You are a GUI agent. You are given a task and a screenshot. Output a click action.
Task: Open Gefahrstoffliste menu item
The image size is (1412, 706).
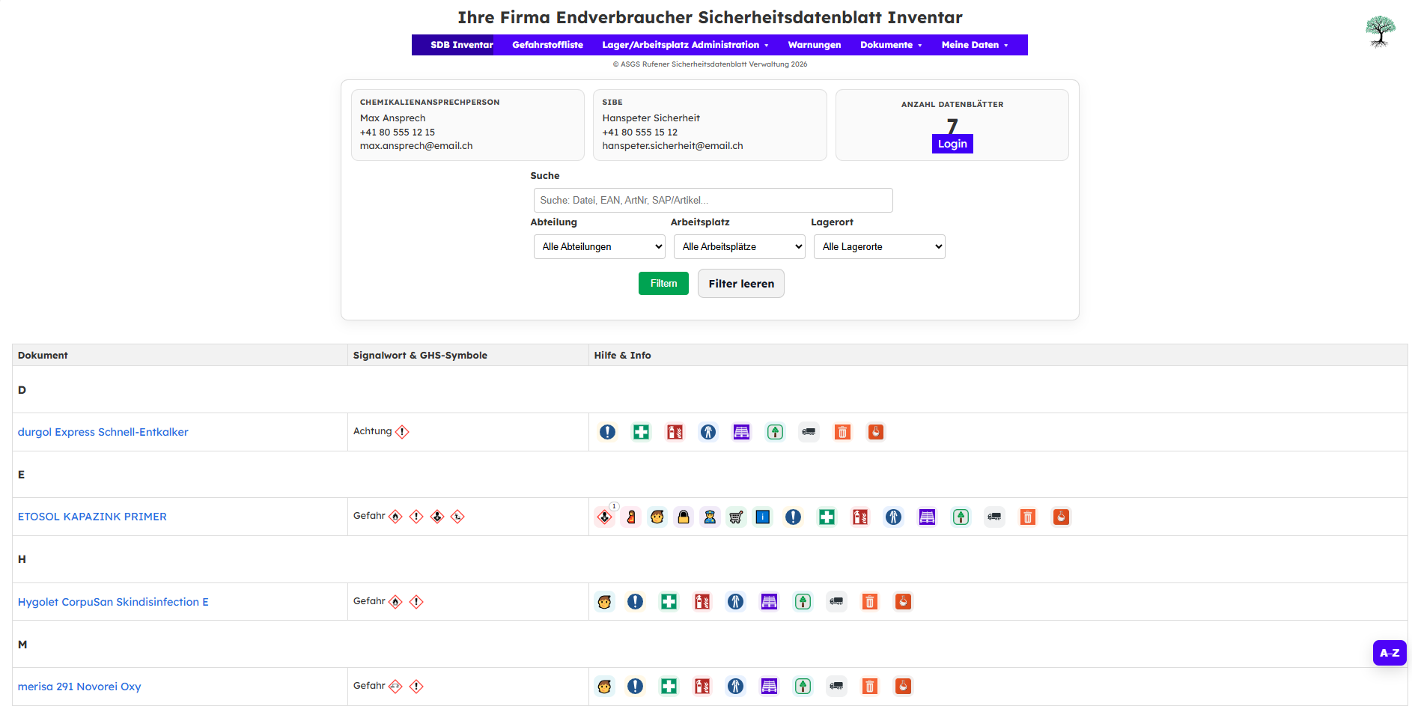(548, 45)
